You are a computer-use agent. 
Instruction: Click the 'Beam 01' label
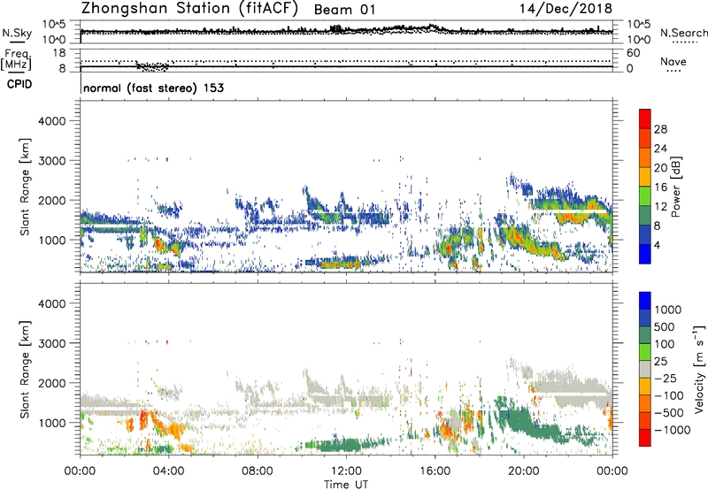(x=344, y=10)
